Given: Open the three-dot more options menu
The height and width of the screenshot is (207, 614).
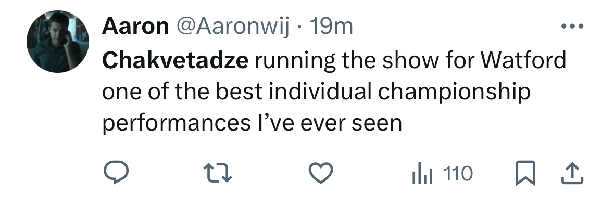Looking at the screenshot, I should coord(572,26).
